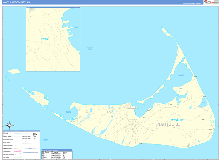Click the Nantucket Sound label
Viewport: 220px width, 160px height.
pos(90,48)
